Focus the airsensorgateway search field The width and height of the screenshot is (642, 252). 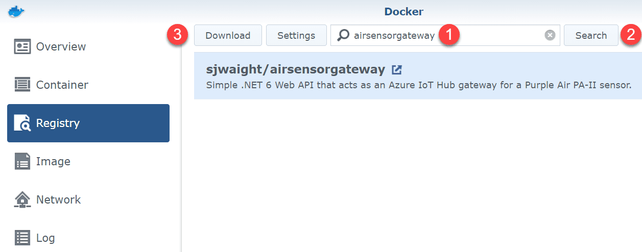[445, 36]
